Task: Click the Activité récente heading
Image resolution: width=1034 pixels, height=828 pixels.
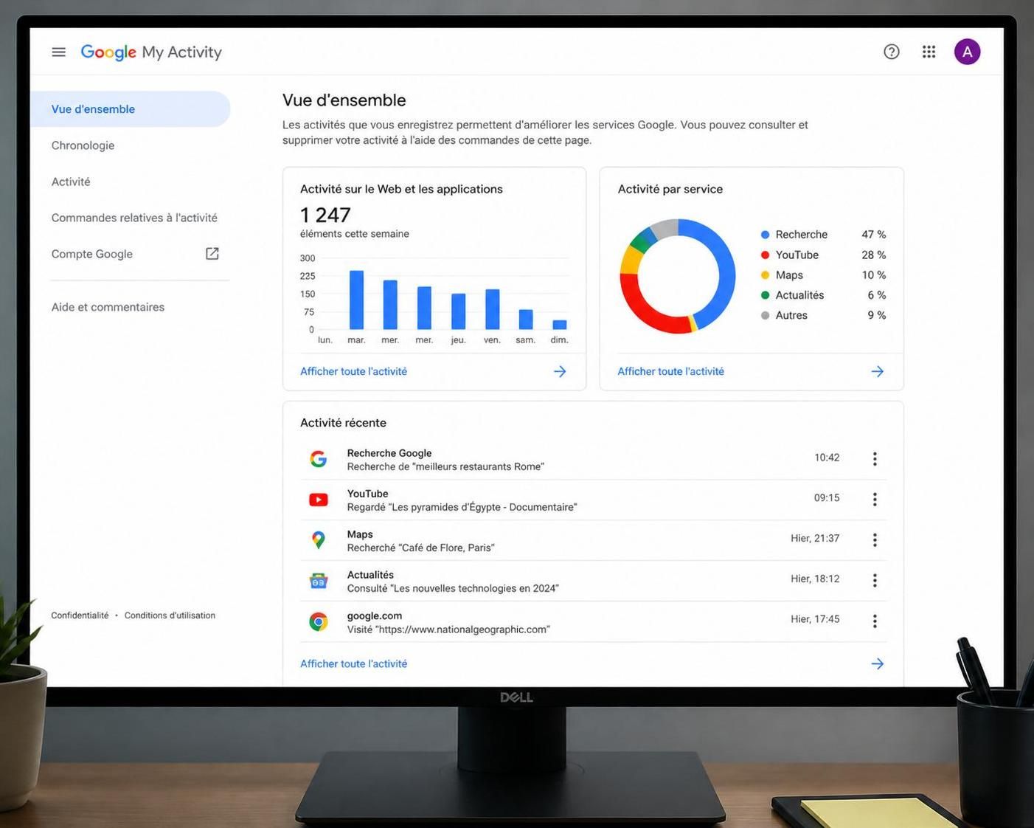Action: pos(343,423)
